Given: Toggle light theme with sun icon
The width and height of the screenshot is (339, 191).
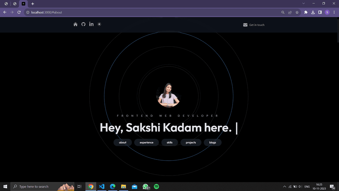Looking at the screenshot, I should point(99,25).
